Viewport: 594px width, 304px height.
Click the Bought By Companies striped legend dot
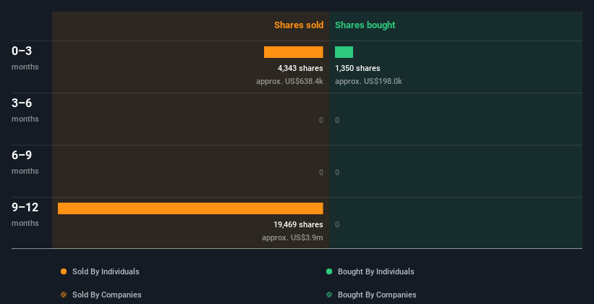tap(329, 295)
